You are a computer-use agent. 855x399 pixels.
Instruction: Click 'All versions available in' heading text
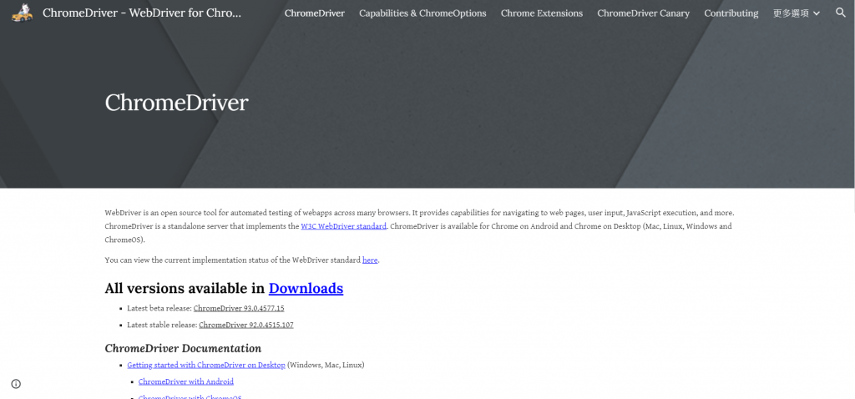pyautogui.click(x=185, y=288)
